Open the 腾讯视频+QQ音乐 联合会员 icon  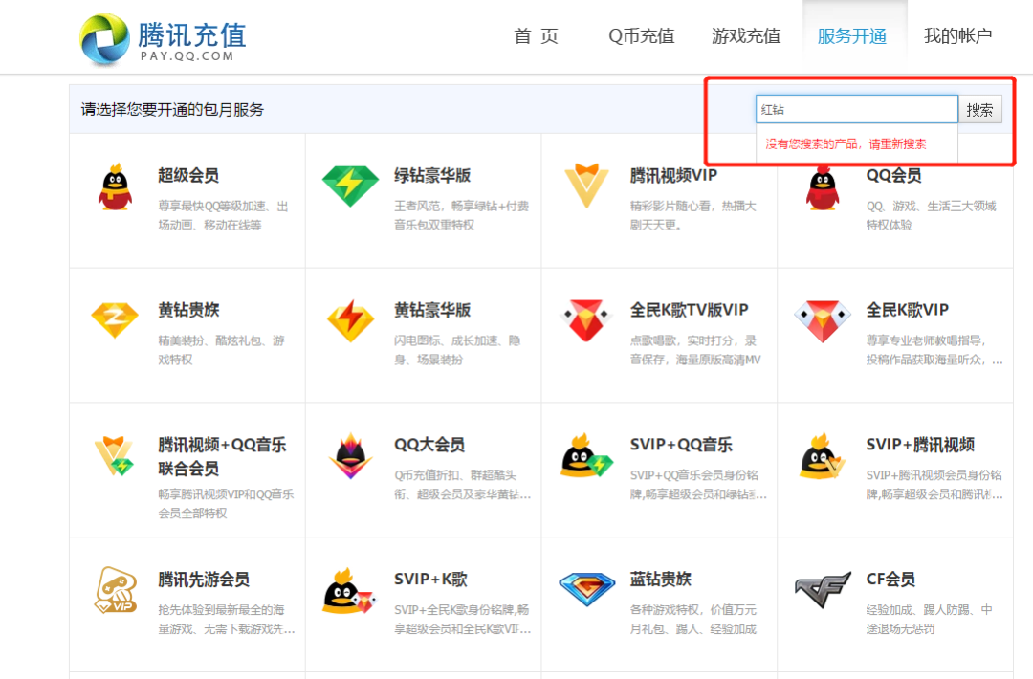tap(114, 456)
